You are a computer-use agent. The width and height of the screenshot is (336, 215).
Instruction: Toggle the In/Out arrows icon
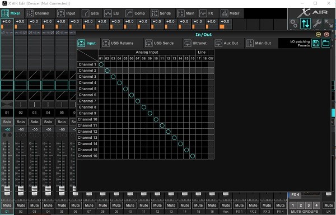306,24
